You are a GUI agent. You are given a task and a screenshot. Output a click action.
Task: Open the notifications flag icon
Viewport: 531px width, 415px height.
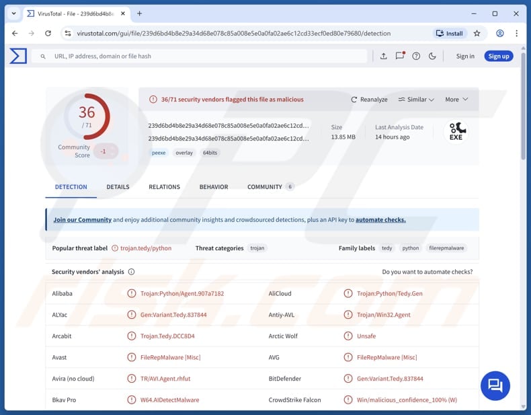click(400, 56)
